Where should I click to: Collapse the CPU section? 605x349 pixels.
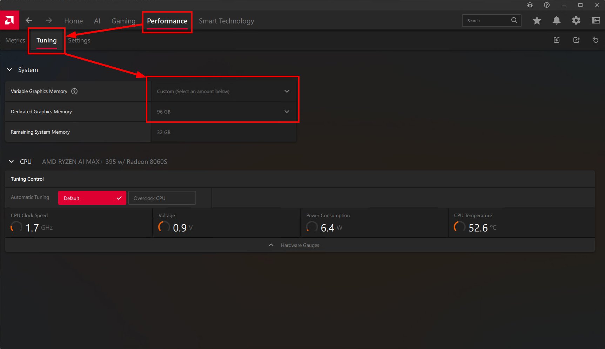click(x=11, y=161)
